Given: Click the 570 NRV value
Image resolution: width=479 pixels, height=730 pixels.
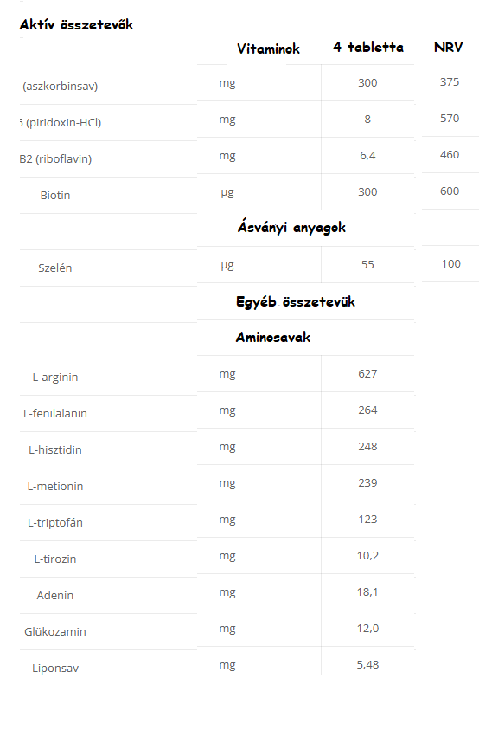Looking at the screenshot, I should click(x=450, y=119).
